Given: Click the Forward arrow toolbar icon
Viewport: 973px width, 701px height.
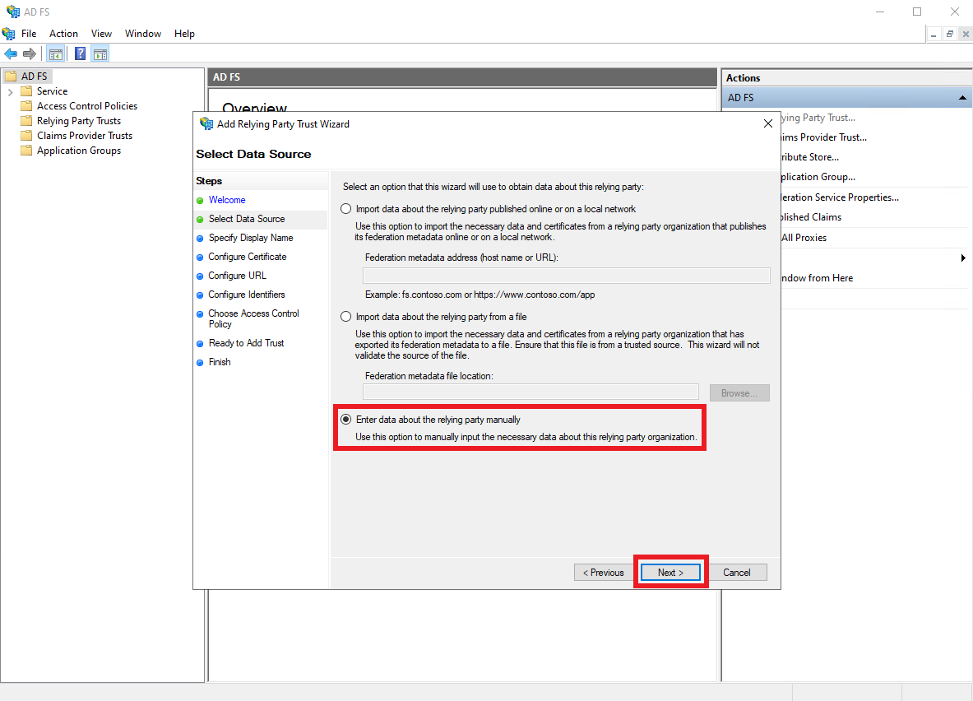Looking at the screenshot, I should [x=30, y=54].
